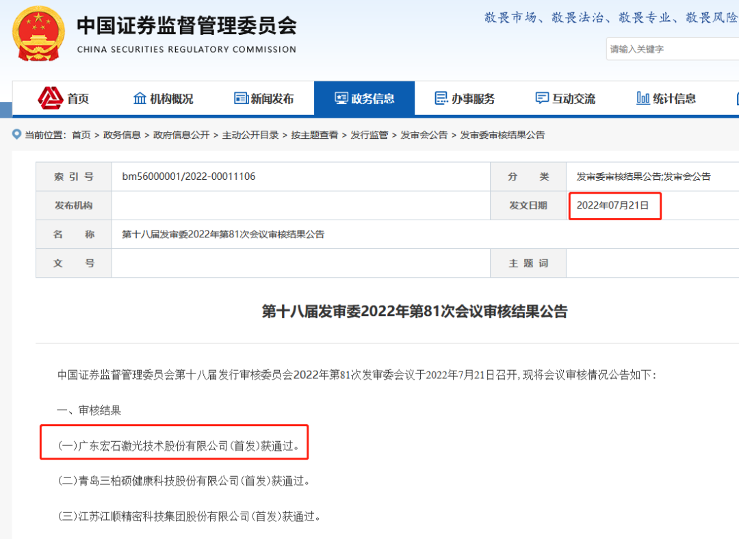
Task: Click the 主题词 table label
Action: click(528, 263)
